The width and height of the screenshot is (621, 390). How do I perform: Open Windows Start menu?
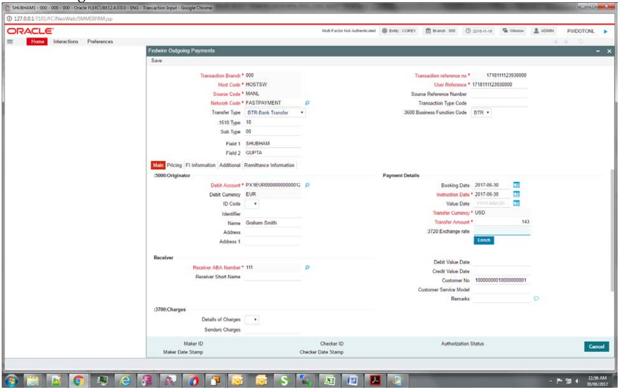click(11, 381)
